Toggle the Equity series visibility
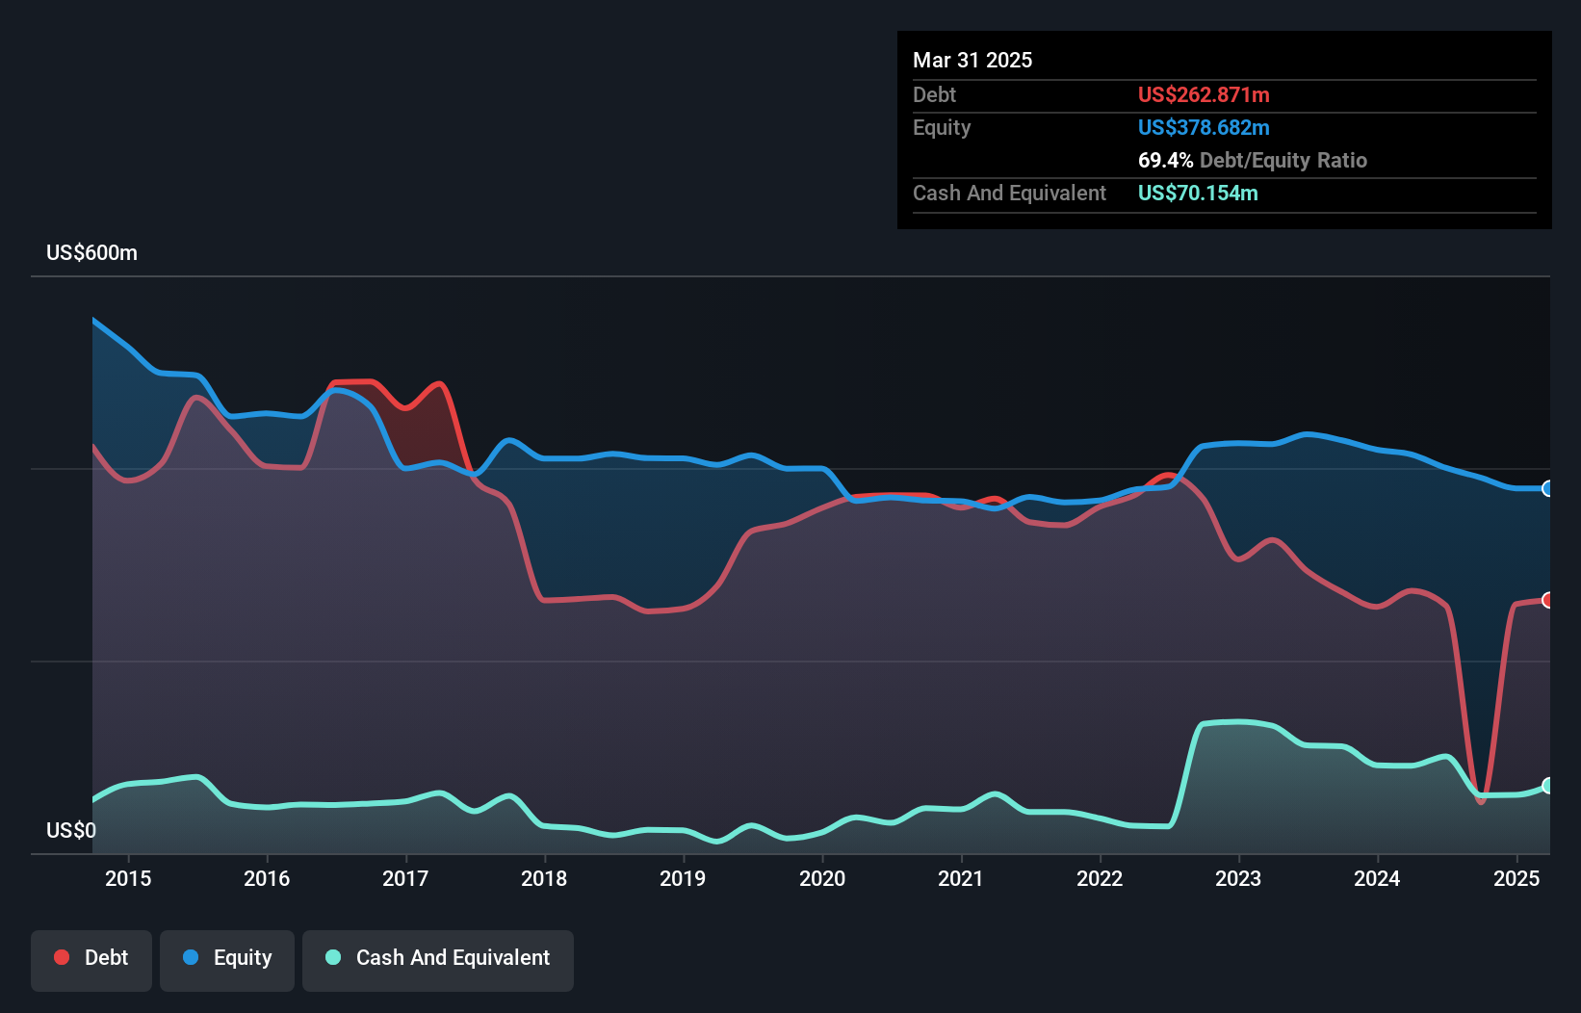1581x1013 pixels. tap(226, 958)
